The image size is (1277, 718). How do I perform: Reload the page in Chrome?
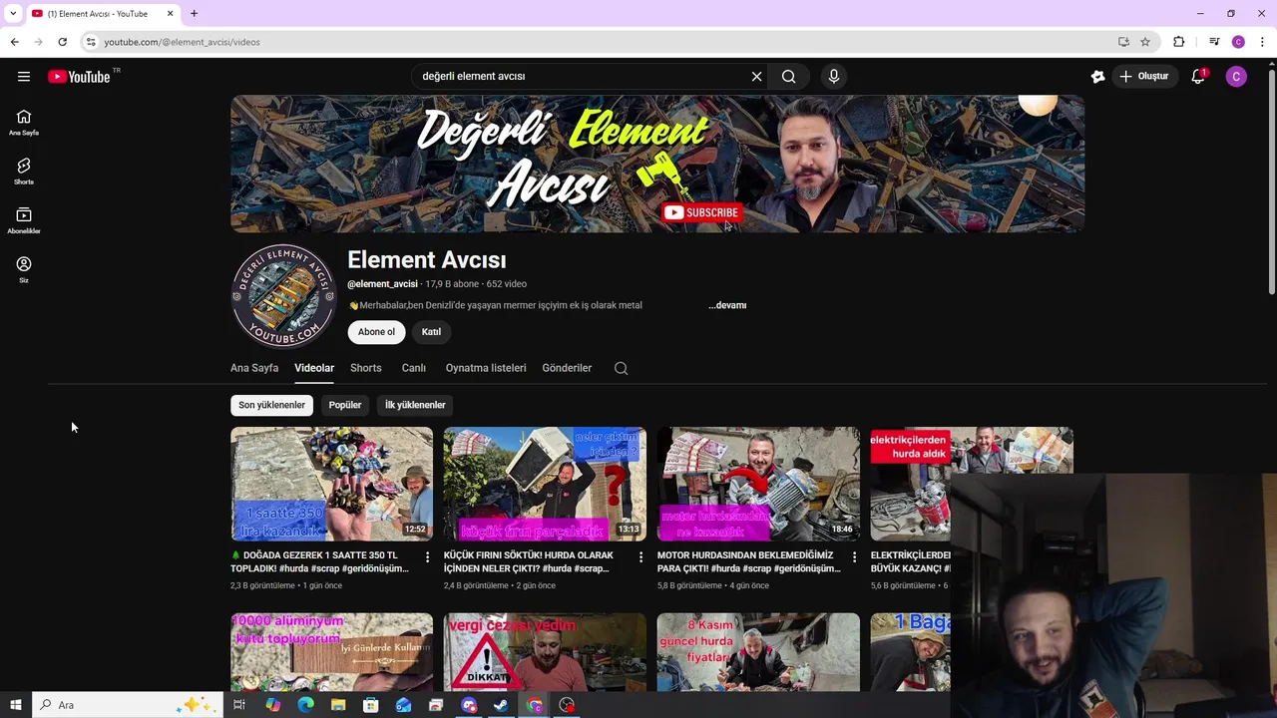[62, 42]
